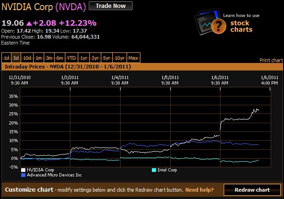Click the Eastern Time label
284x199 pixels.
point(15,43)
